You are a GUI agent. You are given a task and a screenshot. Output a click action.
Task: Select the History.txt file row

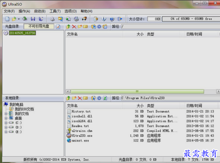(142, 112)
